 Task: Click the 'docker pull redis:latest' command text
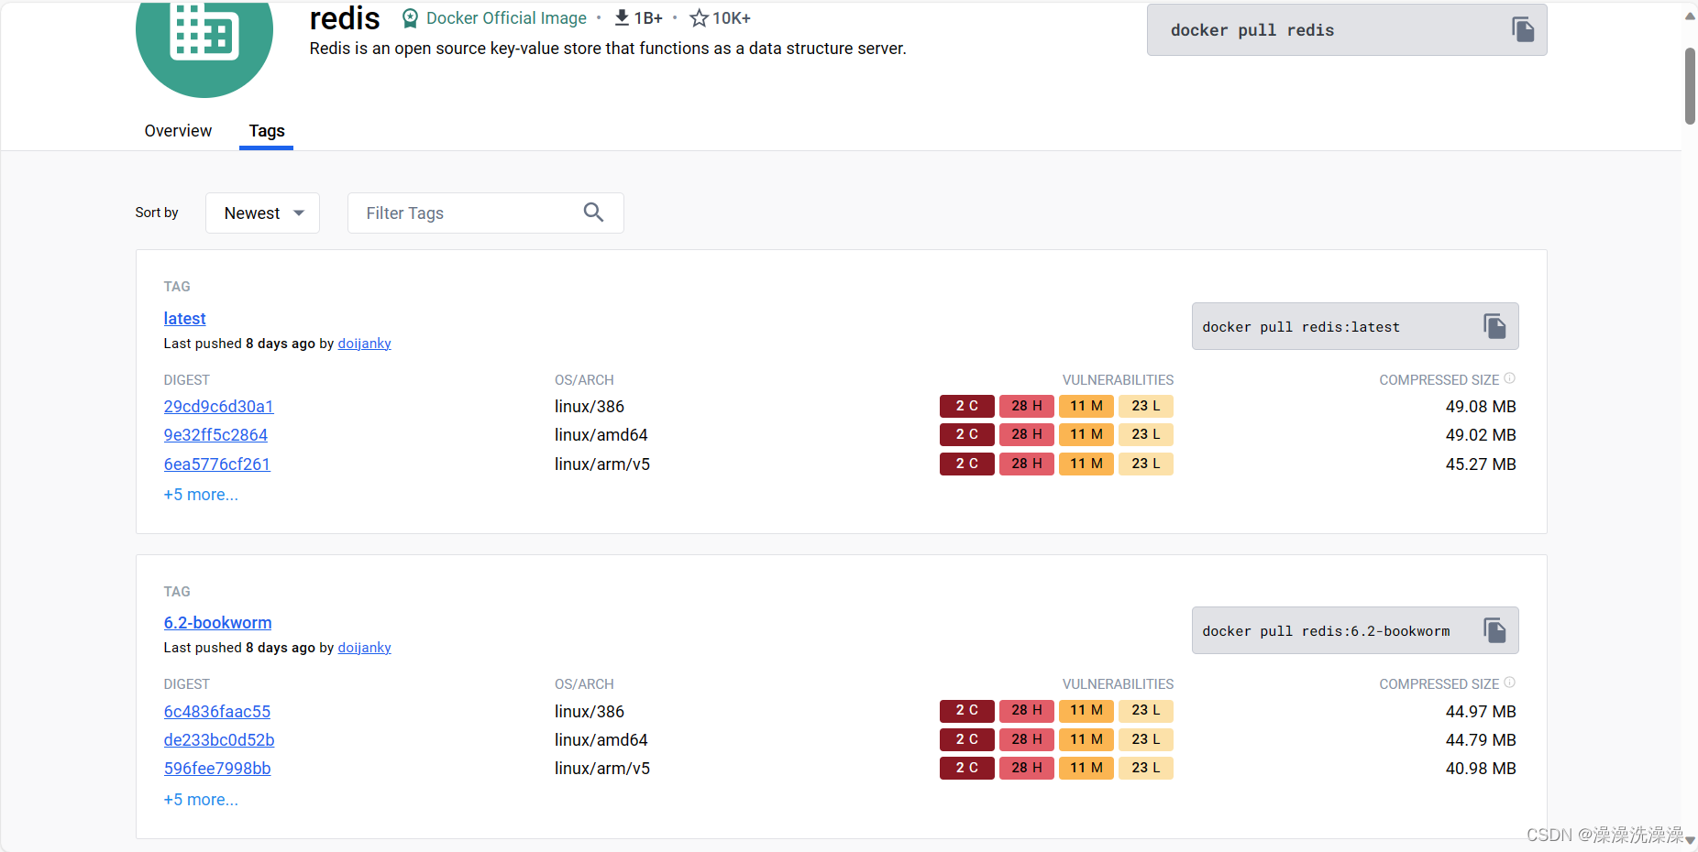[x=1301, y=327]
